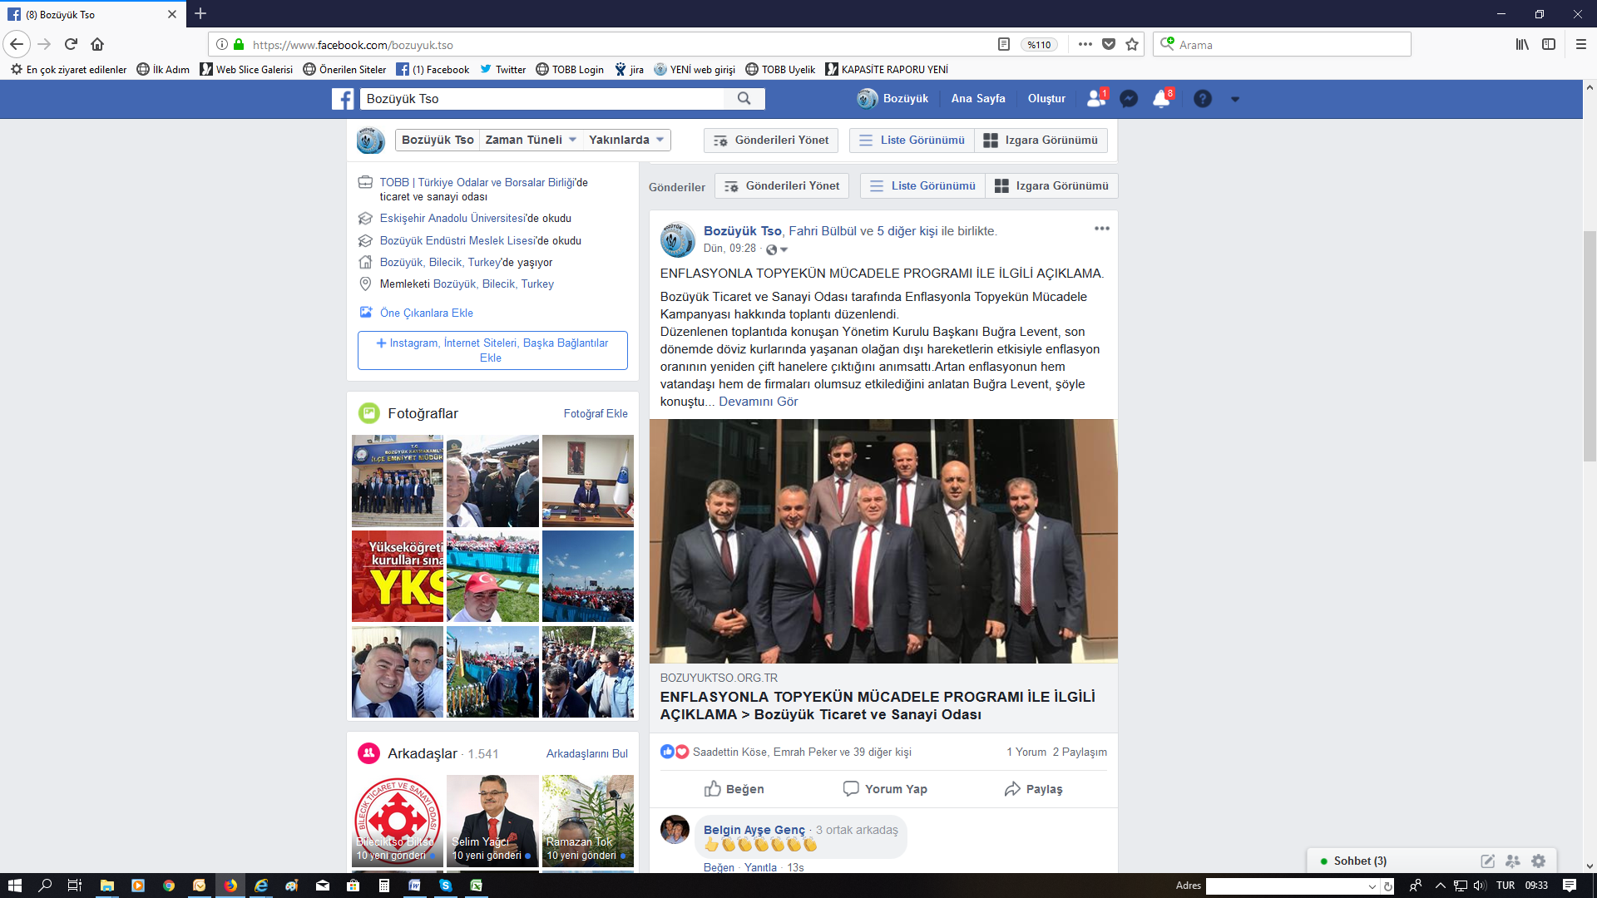Open the YKS photo thumbnail
The height and width of the screenshot is (898, 1597).
[398, 576]
